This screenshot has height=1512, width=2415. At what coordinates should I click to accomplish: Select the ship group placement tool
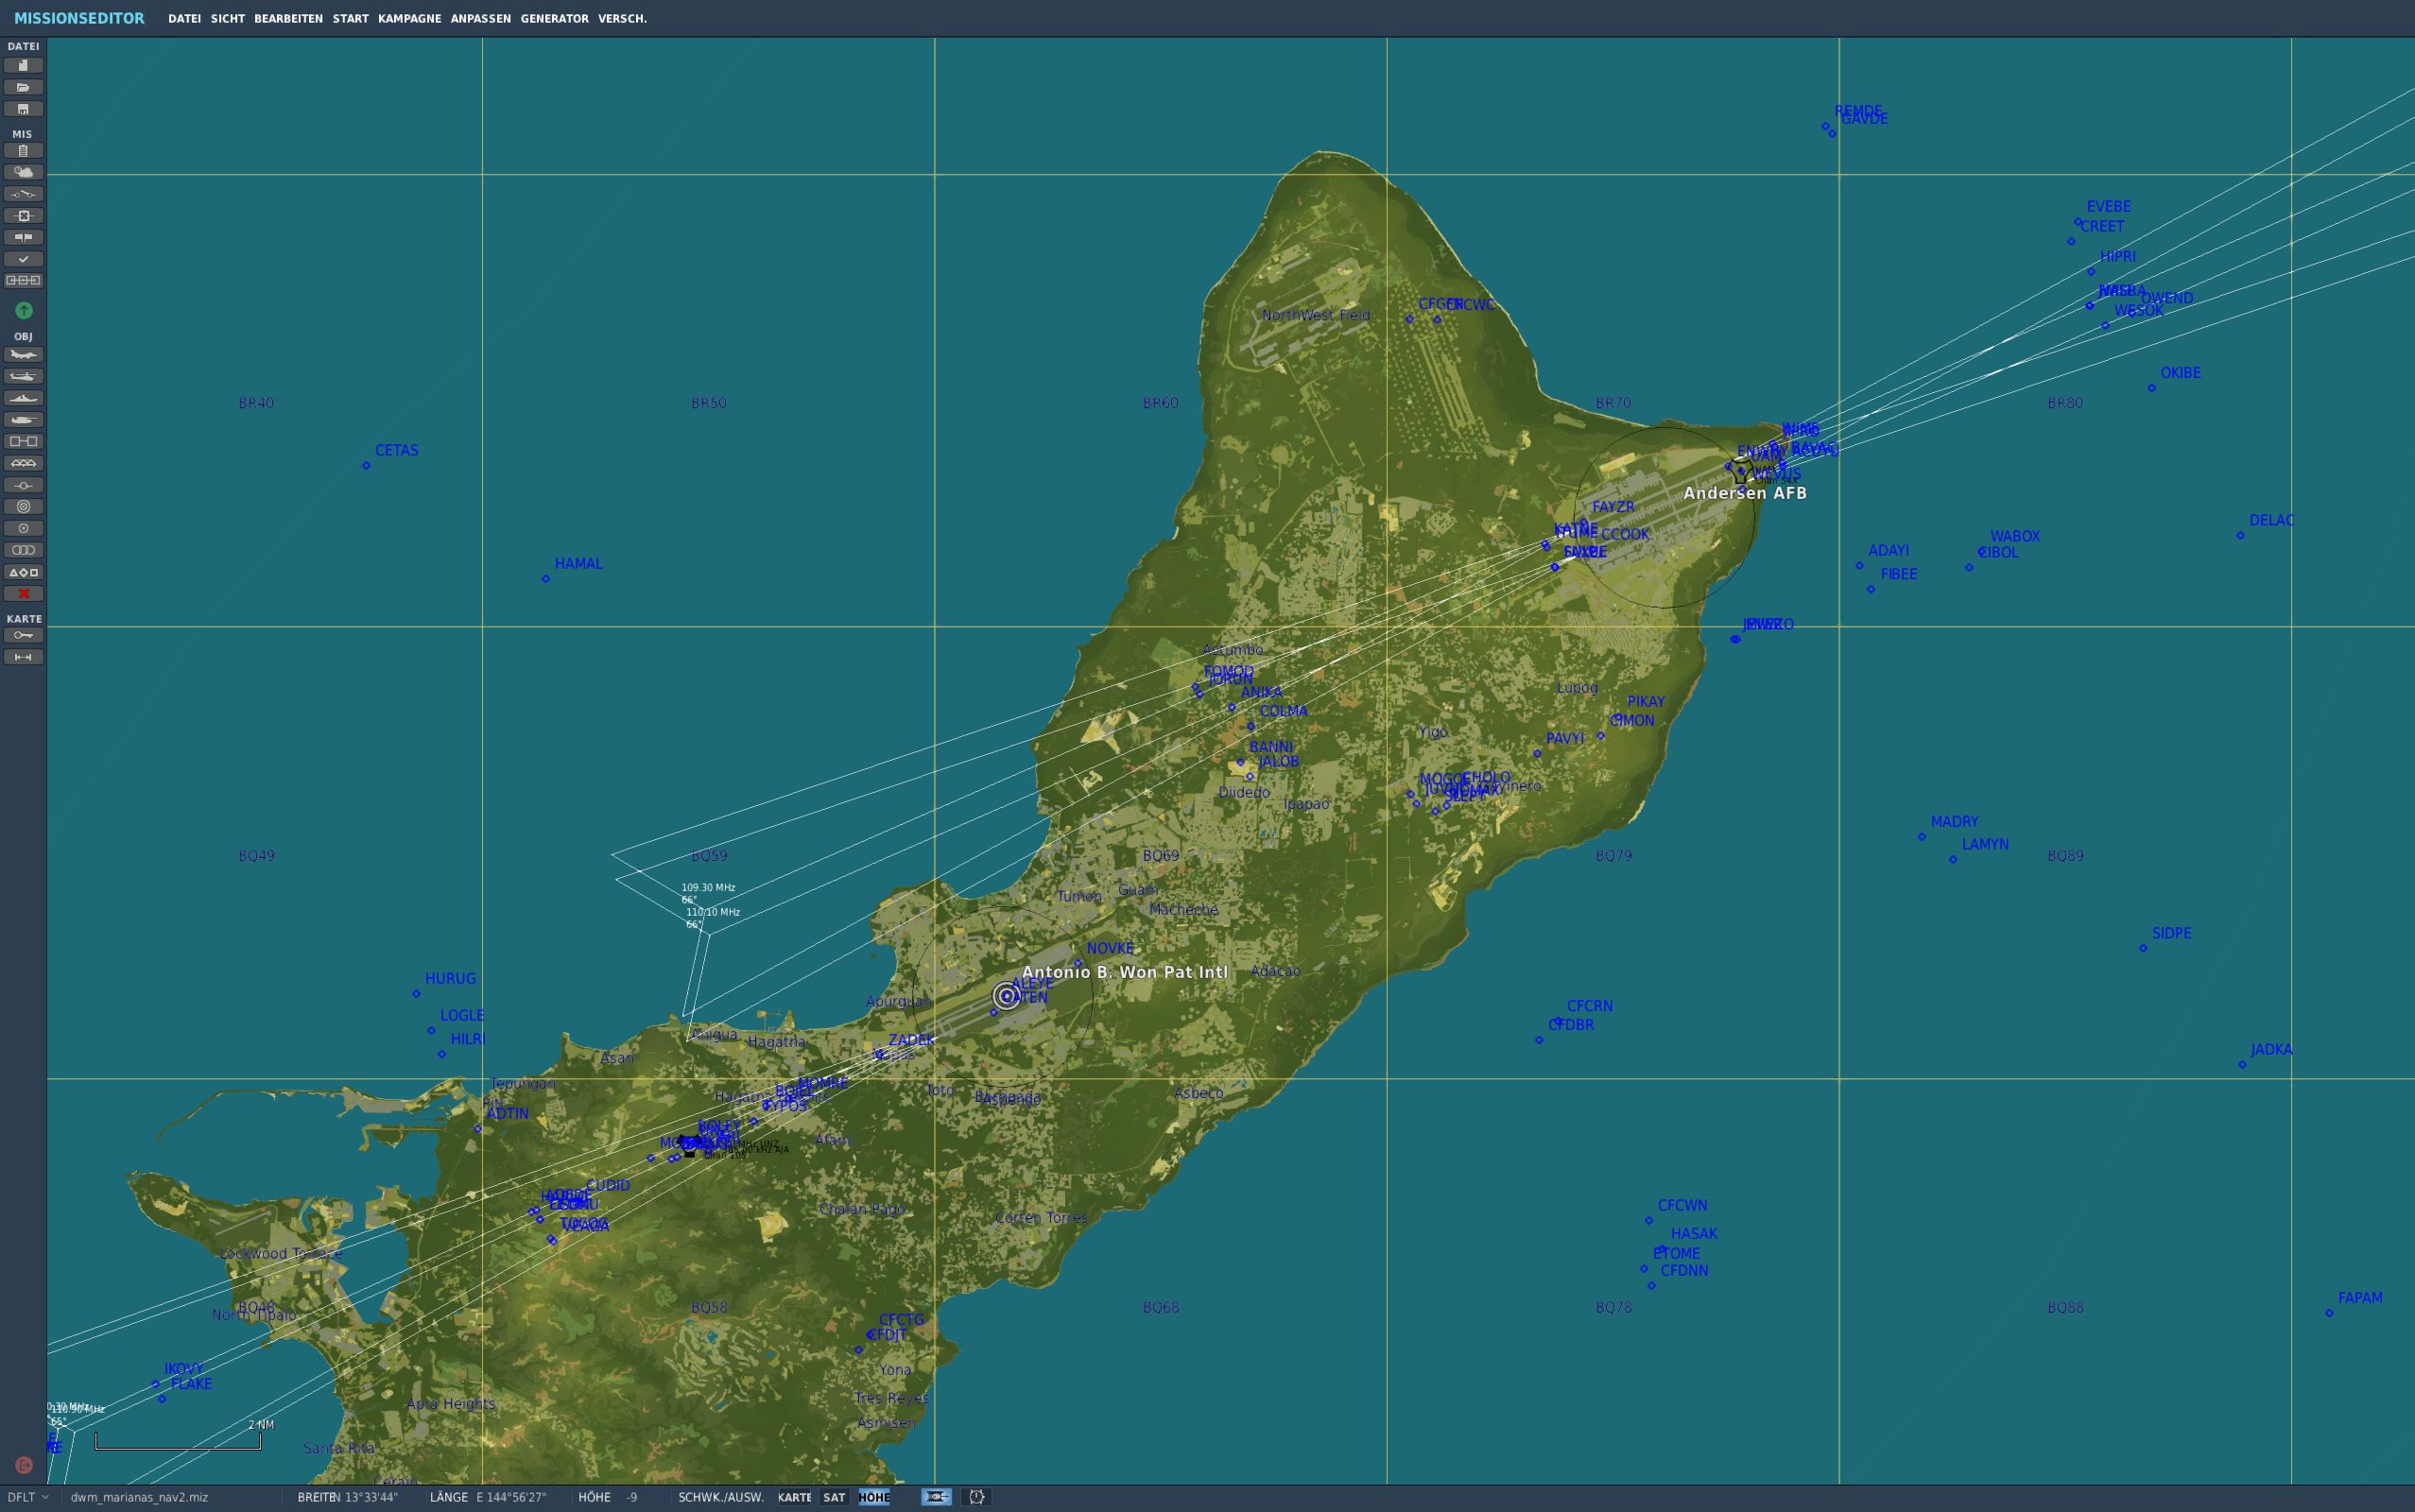[23, 398]
